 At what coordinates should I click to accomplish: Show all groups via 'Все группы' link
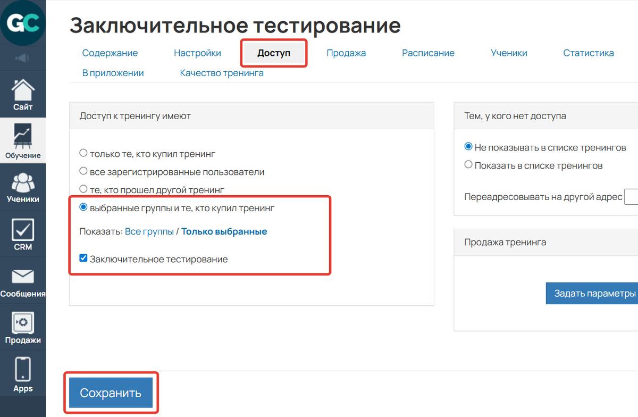coord(149,231)
